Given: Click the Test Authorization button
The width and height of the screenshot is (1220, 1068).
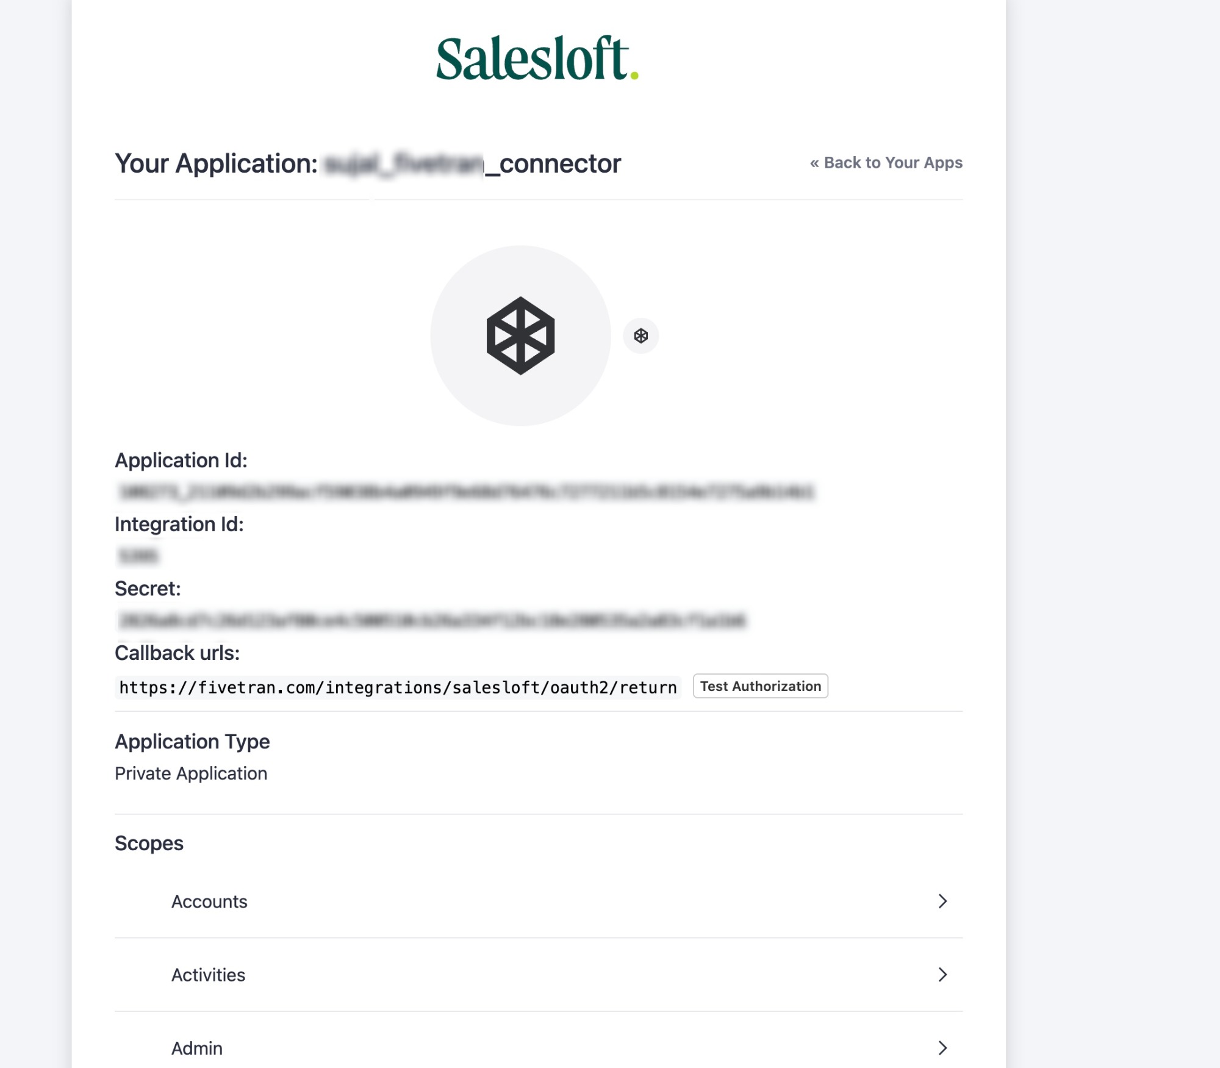Looking at the screenshot, I should (x=760, y=686).
